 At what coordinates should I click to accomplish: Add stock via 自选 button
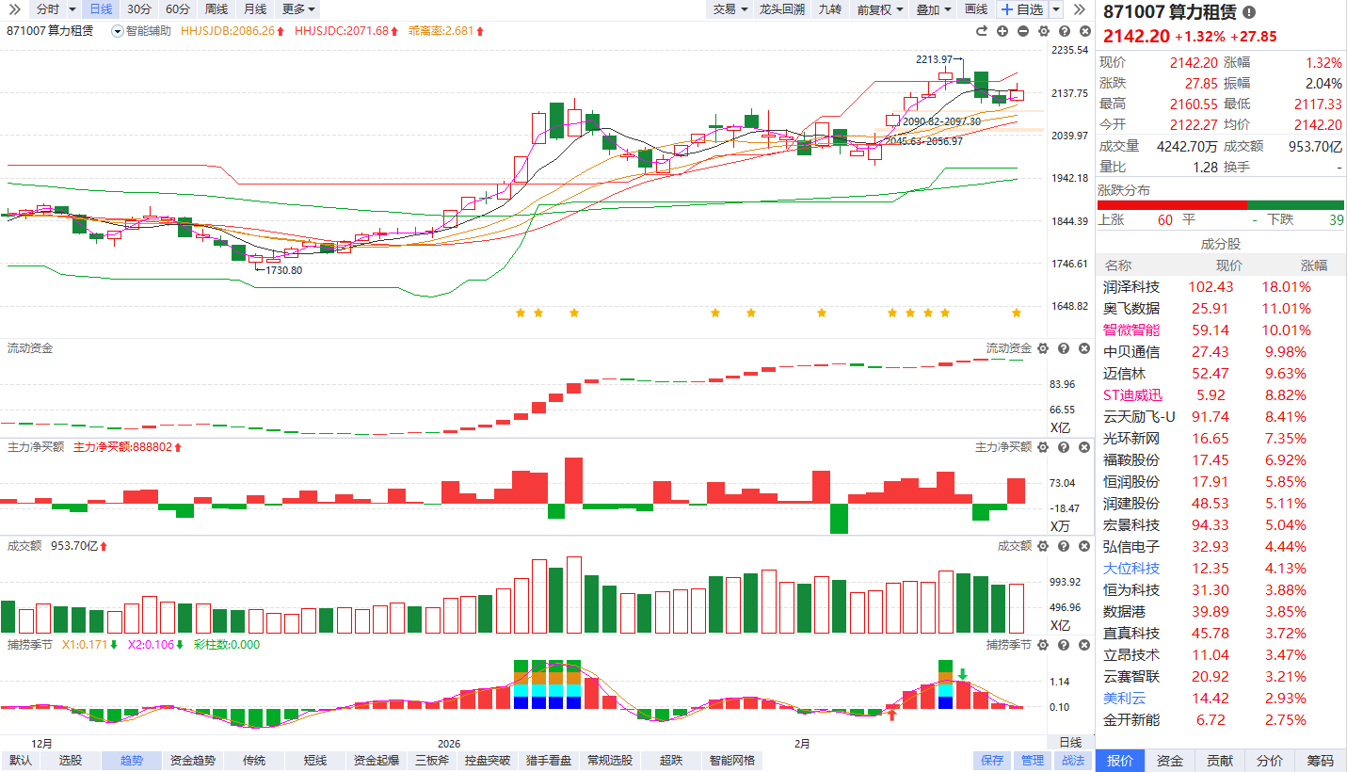[x=1022, y=9]
